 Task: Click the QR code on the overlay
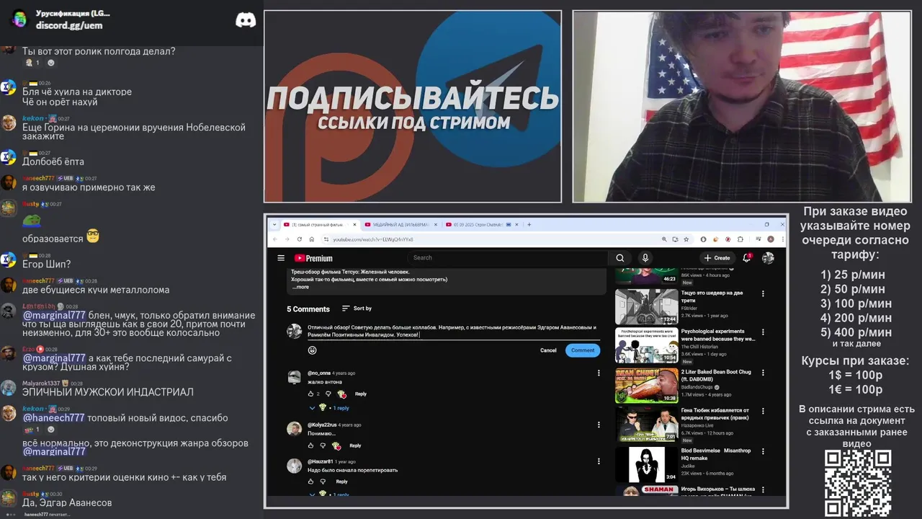pyautogui.click(x=858, y=482)
